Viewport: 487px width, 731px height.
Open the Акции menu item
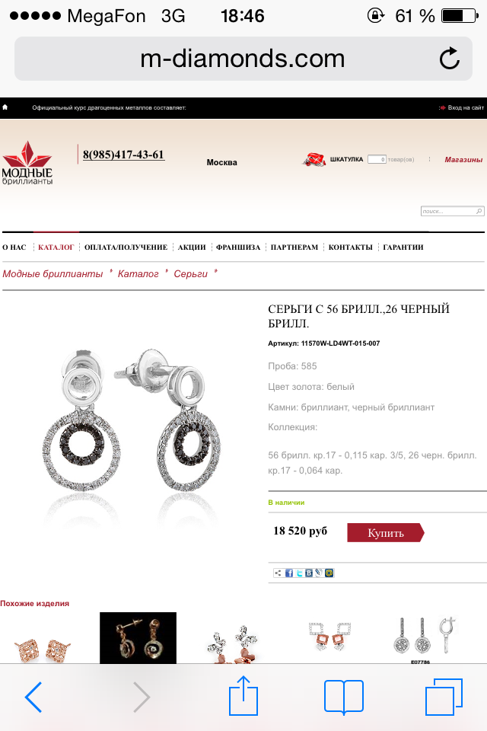pos(192,247)
